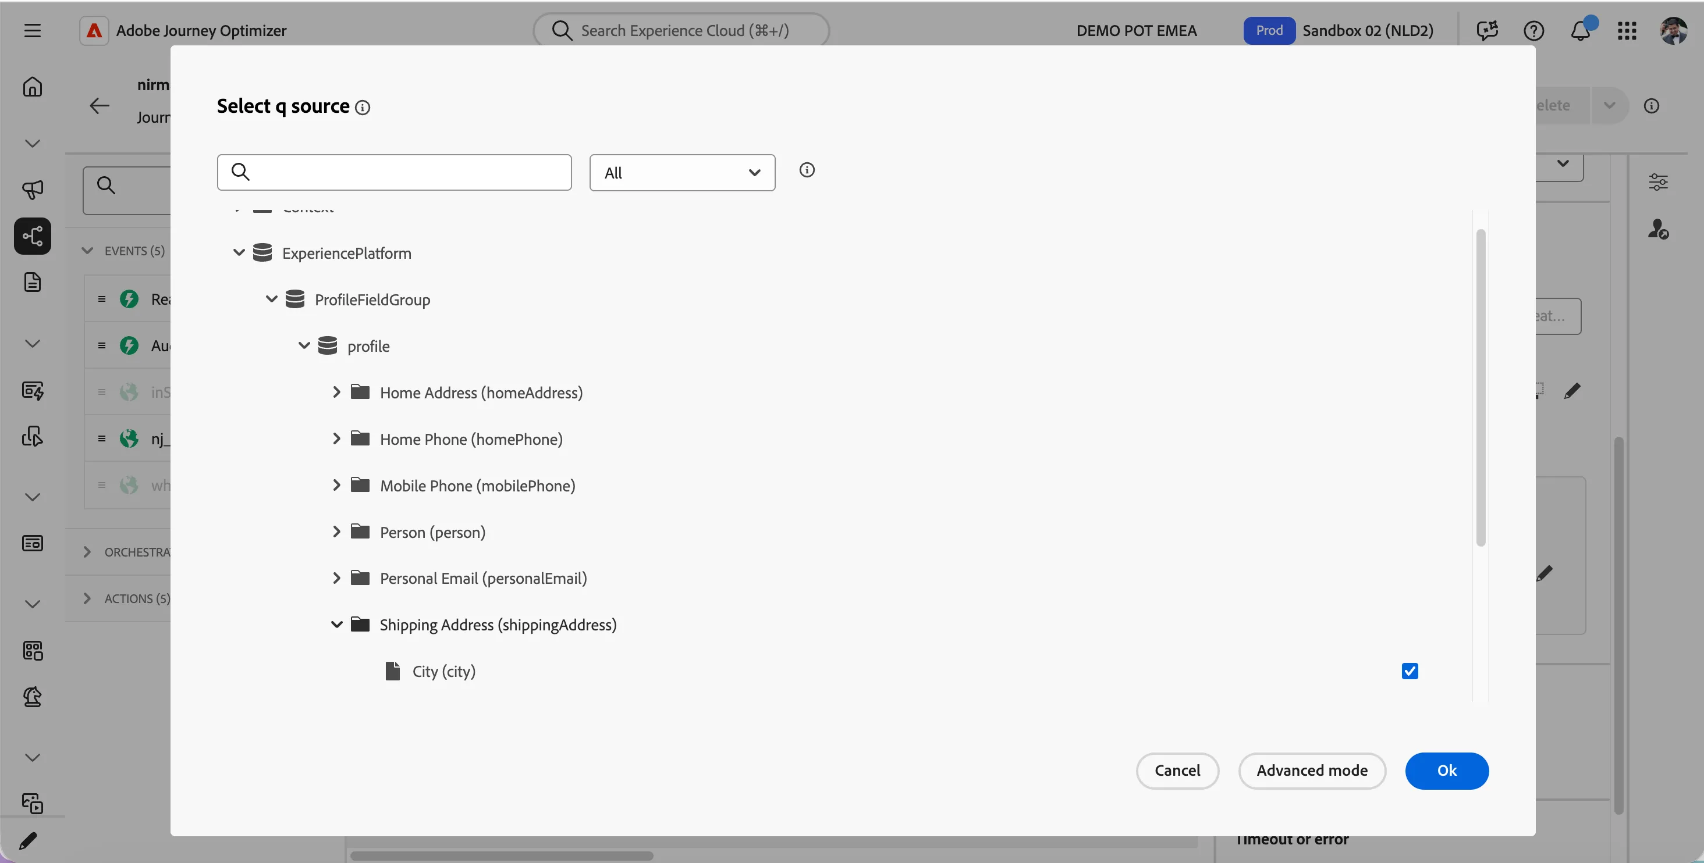Viewport: 1704px width, 863px height.
Task: Open the settings sliders icon on right panel
Action: (1657, 181)
